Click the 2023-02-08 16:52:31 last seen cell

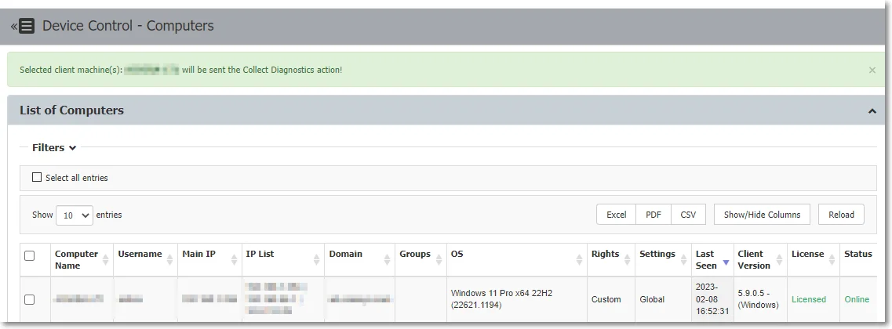[712, 299]
